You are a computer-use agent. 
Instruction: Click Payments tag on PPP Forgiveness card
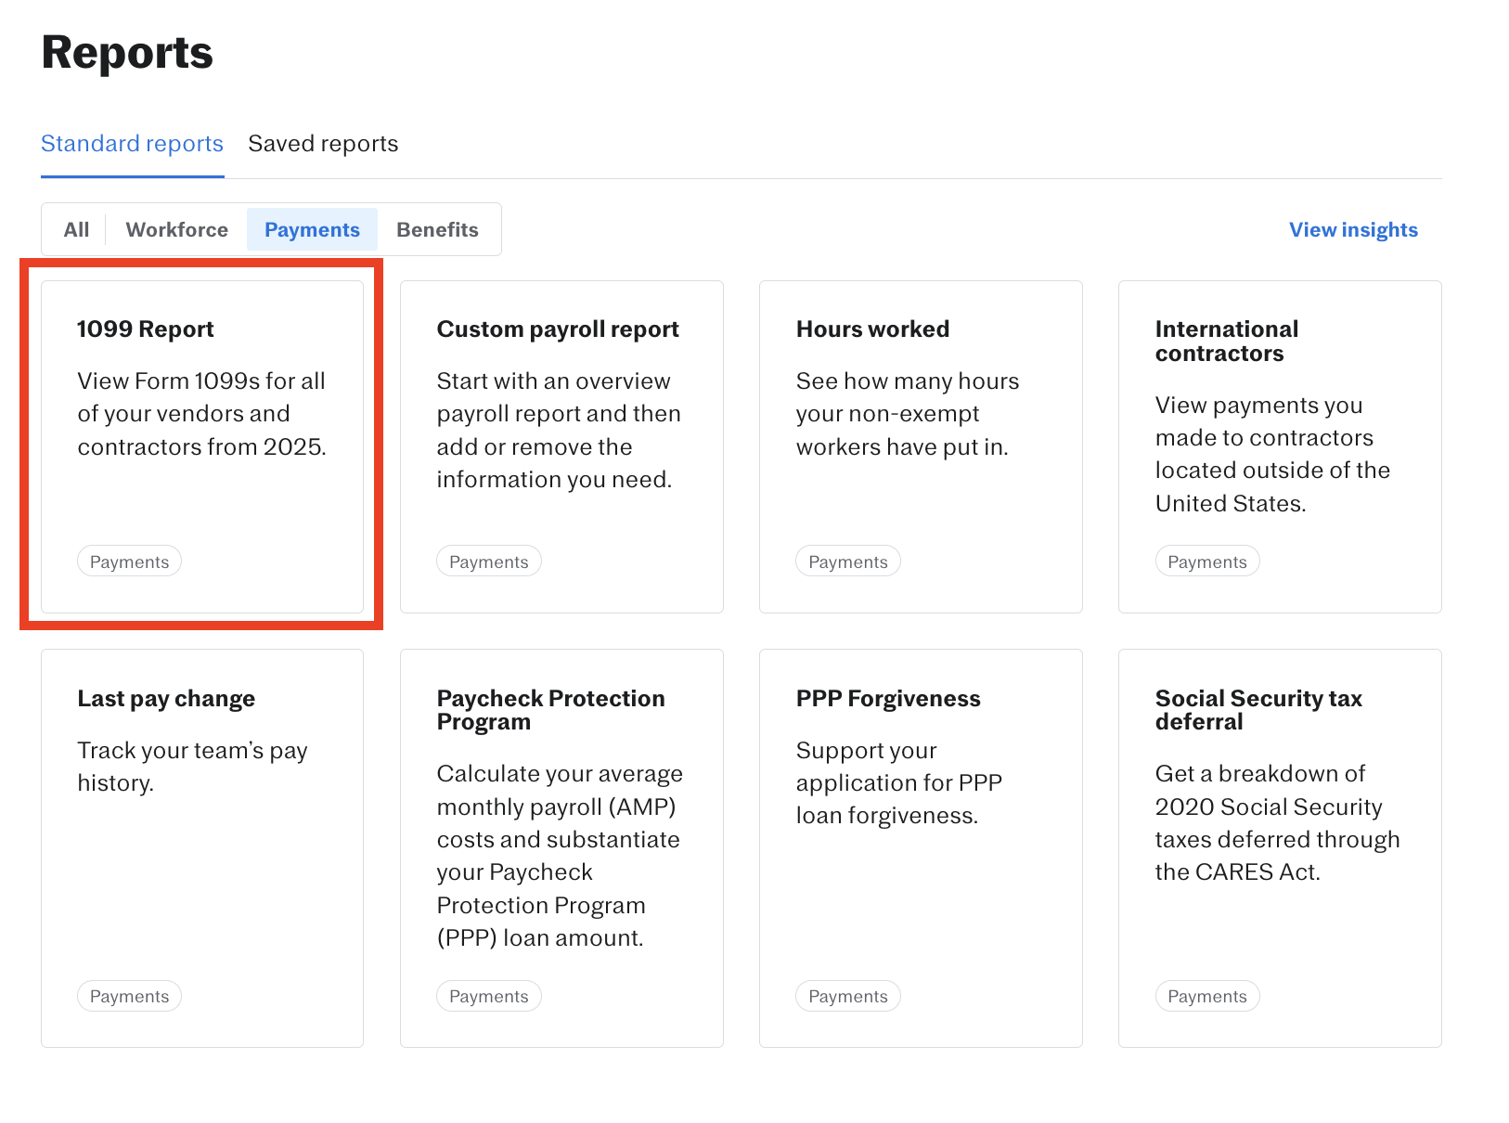pos(847,996)
